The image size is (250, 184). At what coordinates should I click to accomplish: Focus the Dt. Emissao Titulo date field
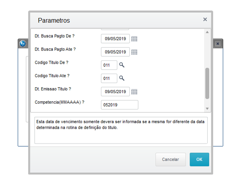coord(115,92)
